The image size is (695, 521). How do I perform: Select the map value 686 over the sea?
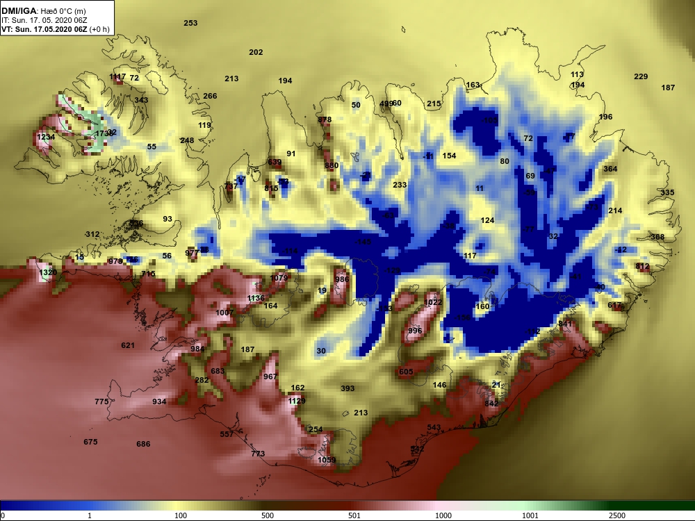click(143, 444)
